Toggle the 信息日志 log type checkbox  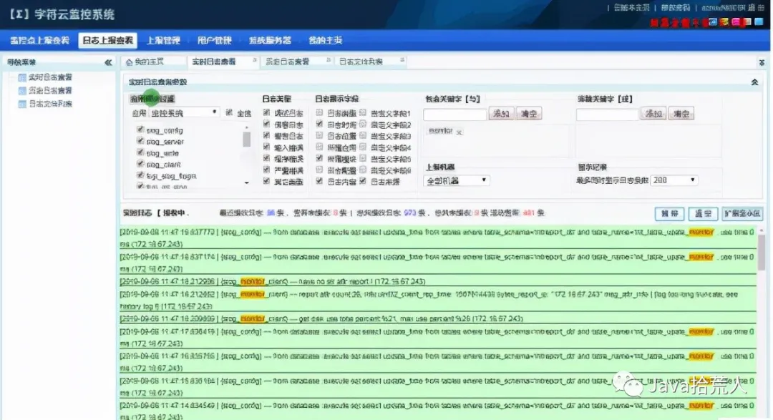coord(266,124)
